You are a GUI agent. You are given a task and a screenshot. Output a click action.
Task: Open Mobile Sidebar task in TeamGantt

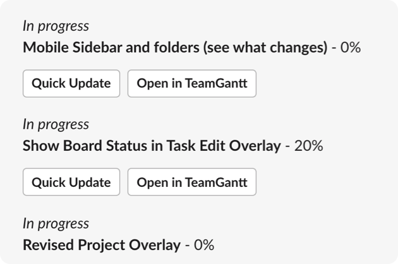192,83
